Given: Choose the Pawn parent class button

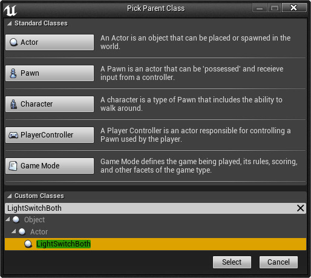Looking at the screenshot, I should coord(50,73).
